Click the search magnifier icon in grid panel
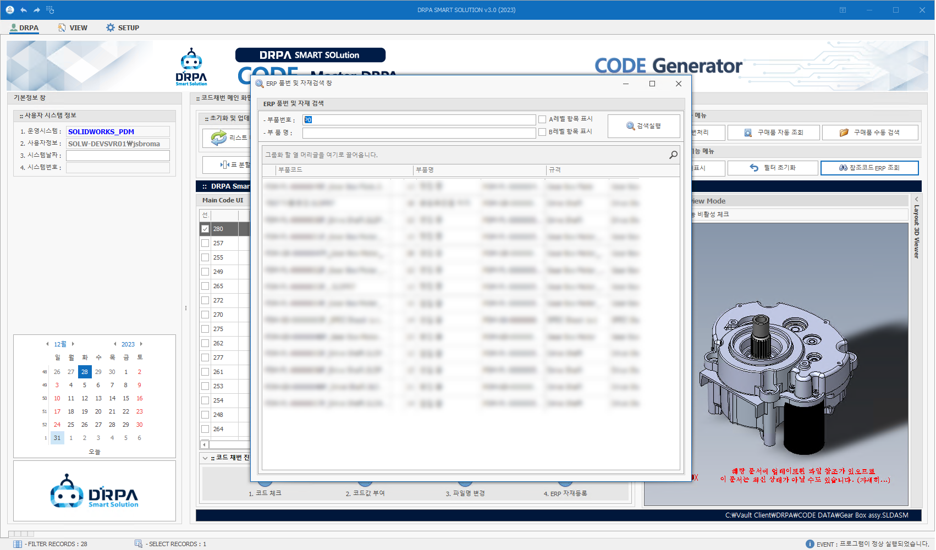 (x=673, y=155)
